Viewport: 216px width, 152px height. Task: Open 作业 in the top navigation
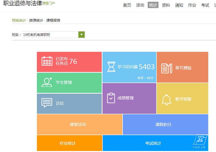(x=192, y=5)
